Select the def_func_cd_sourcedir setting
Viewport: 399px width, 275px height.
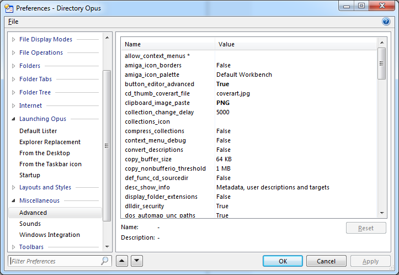249,178
